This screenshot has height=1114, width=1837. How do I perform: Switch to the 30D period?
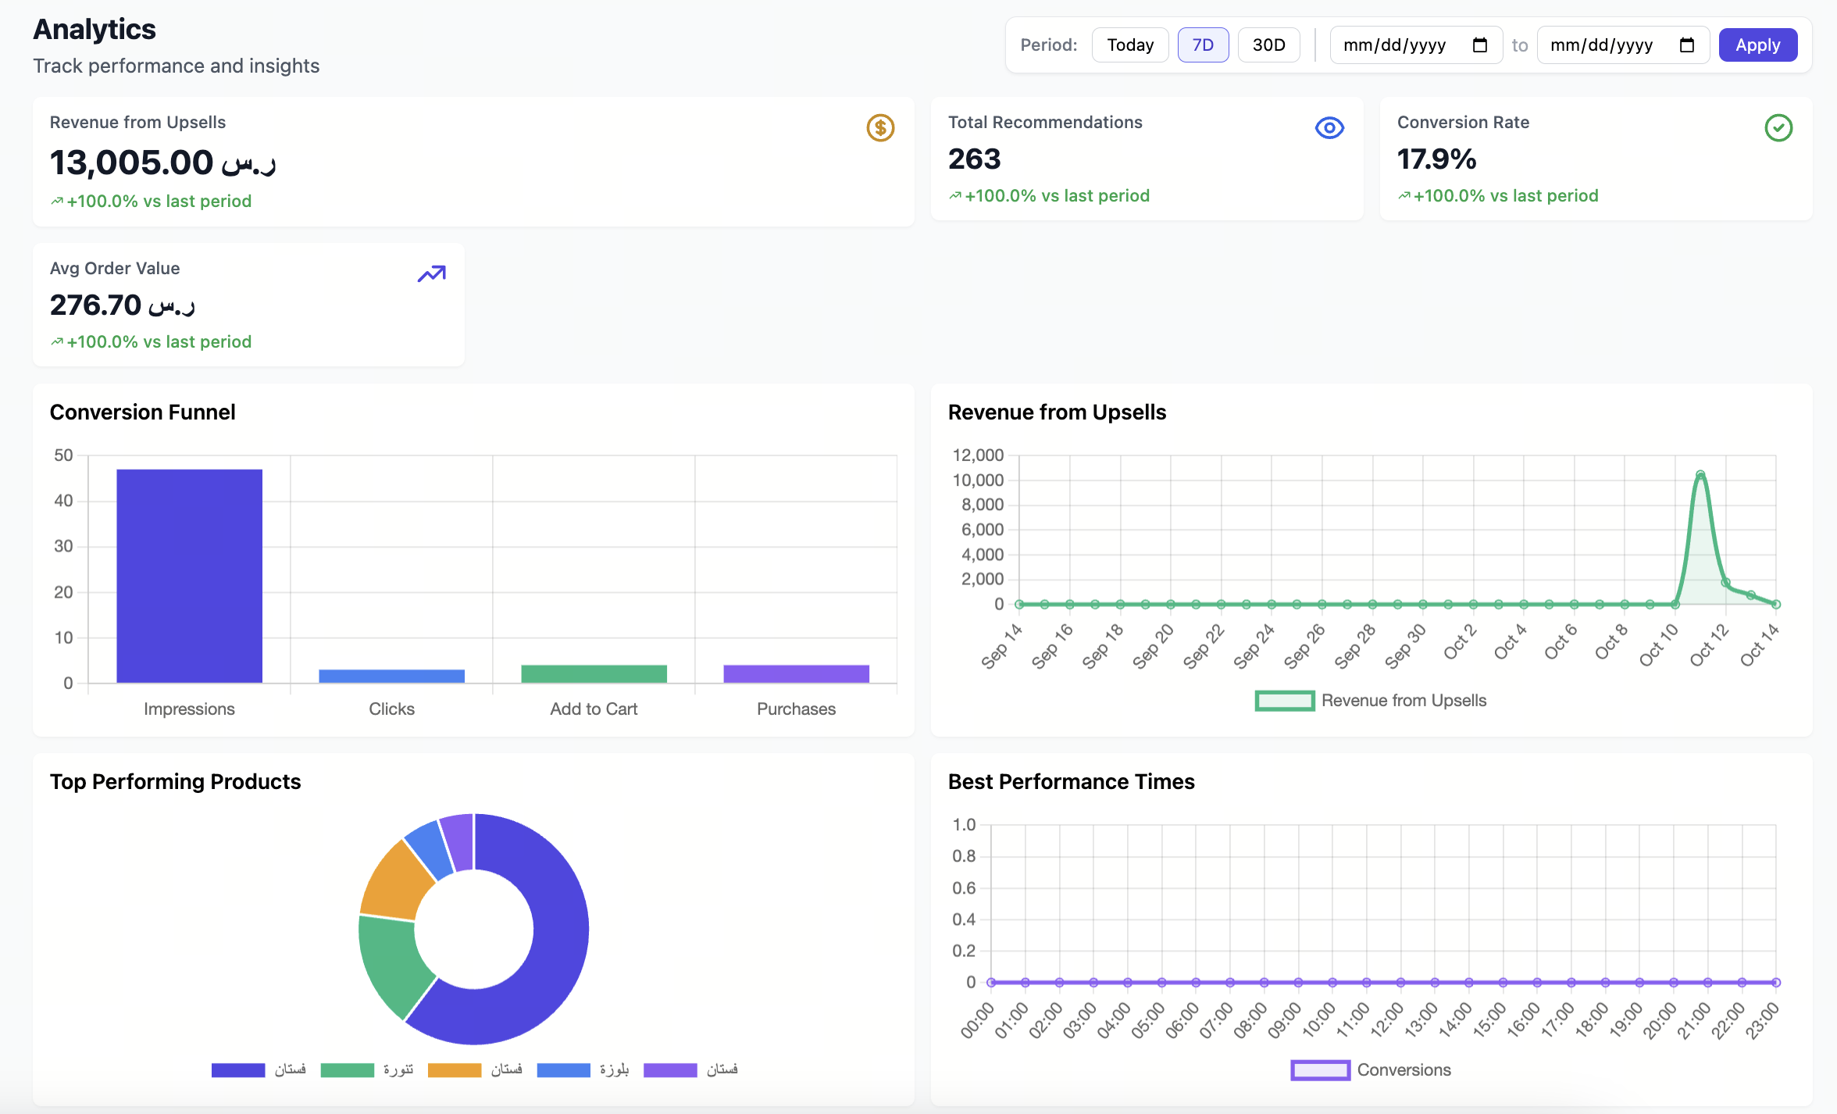pos(1268,45)
